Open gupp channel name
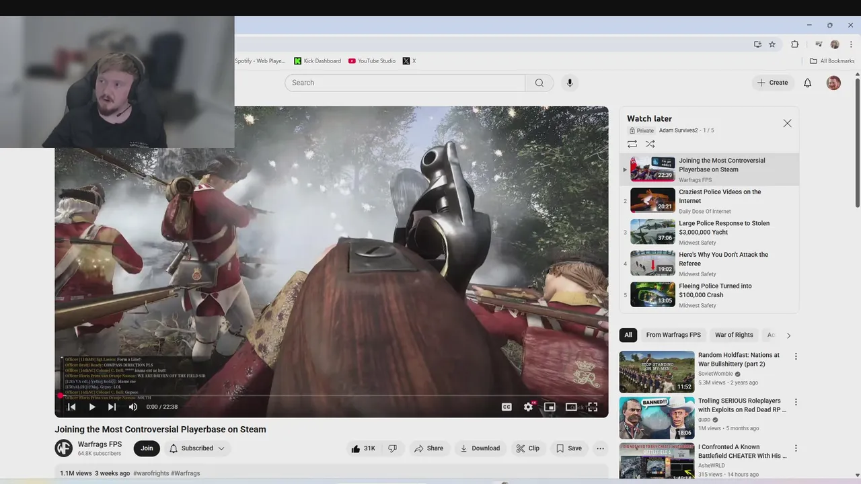861x484 pixels. tap(705, 419)
